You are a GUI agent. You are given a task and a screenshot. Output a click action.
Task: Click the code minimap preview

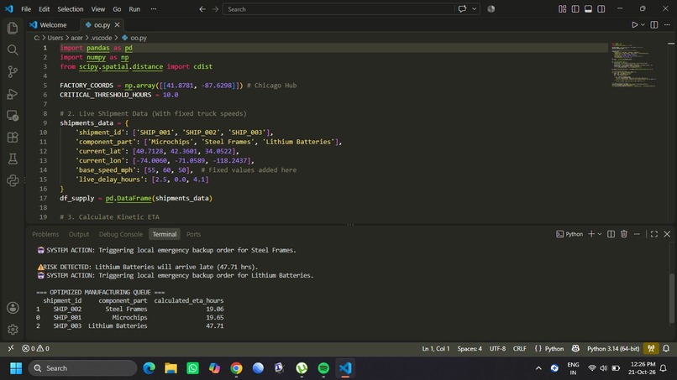coord(634,65)
